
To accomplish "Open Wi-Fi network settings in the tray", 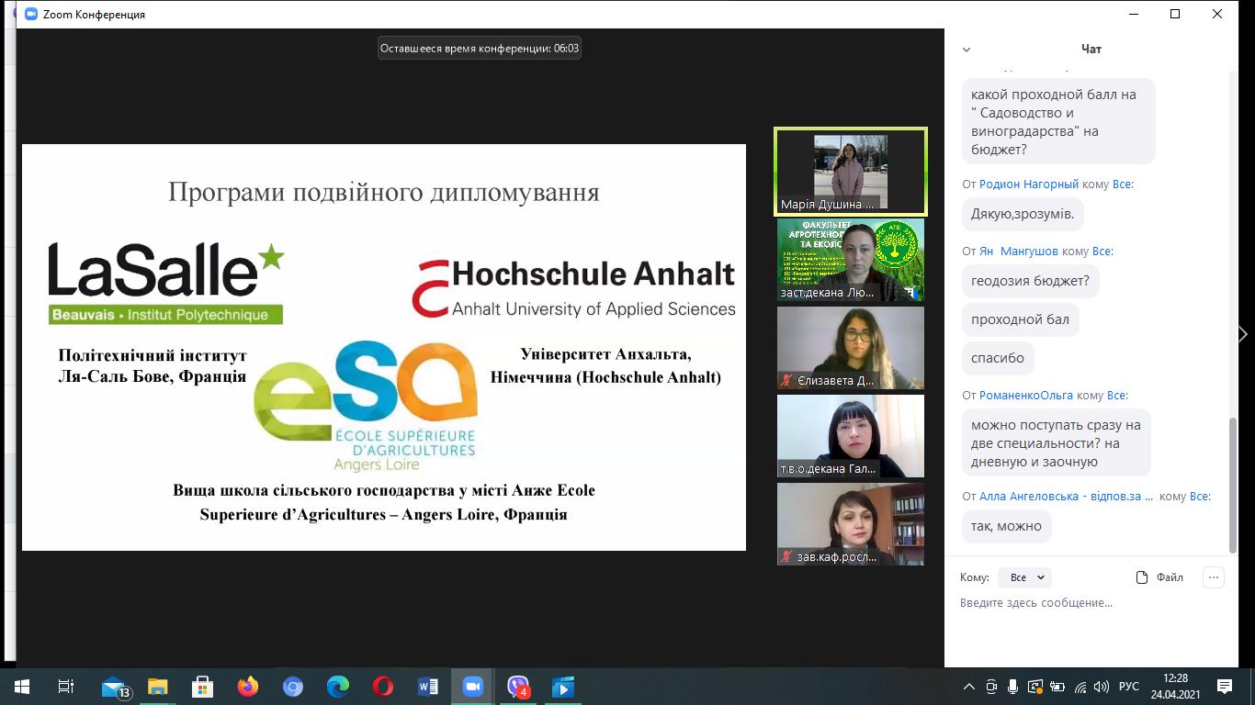I will (x=1080, y=687).
